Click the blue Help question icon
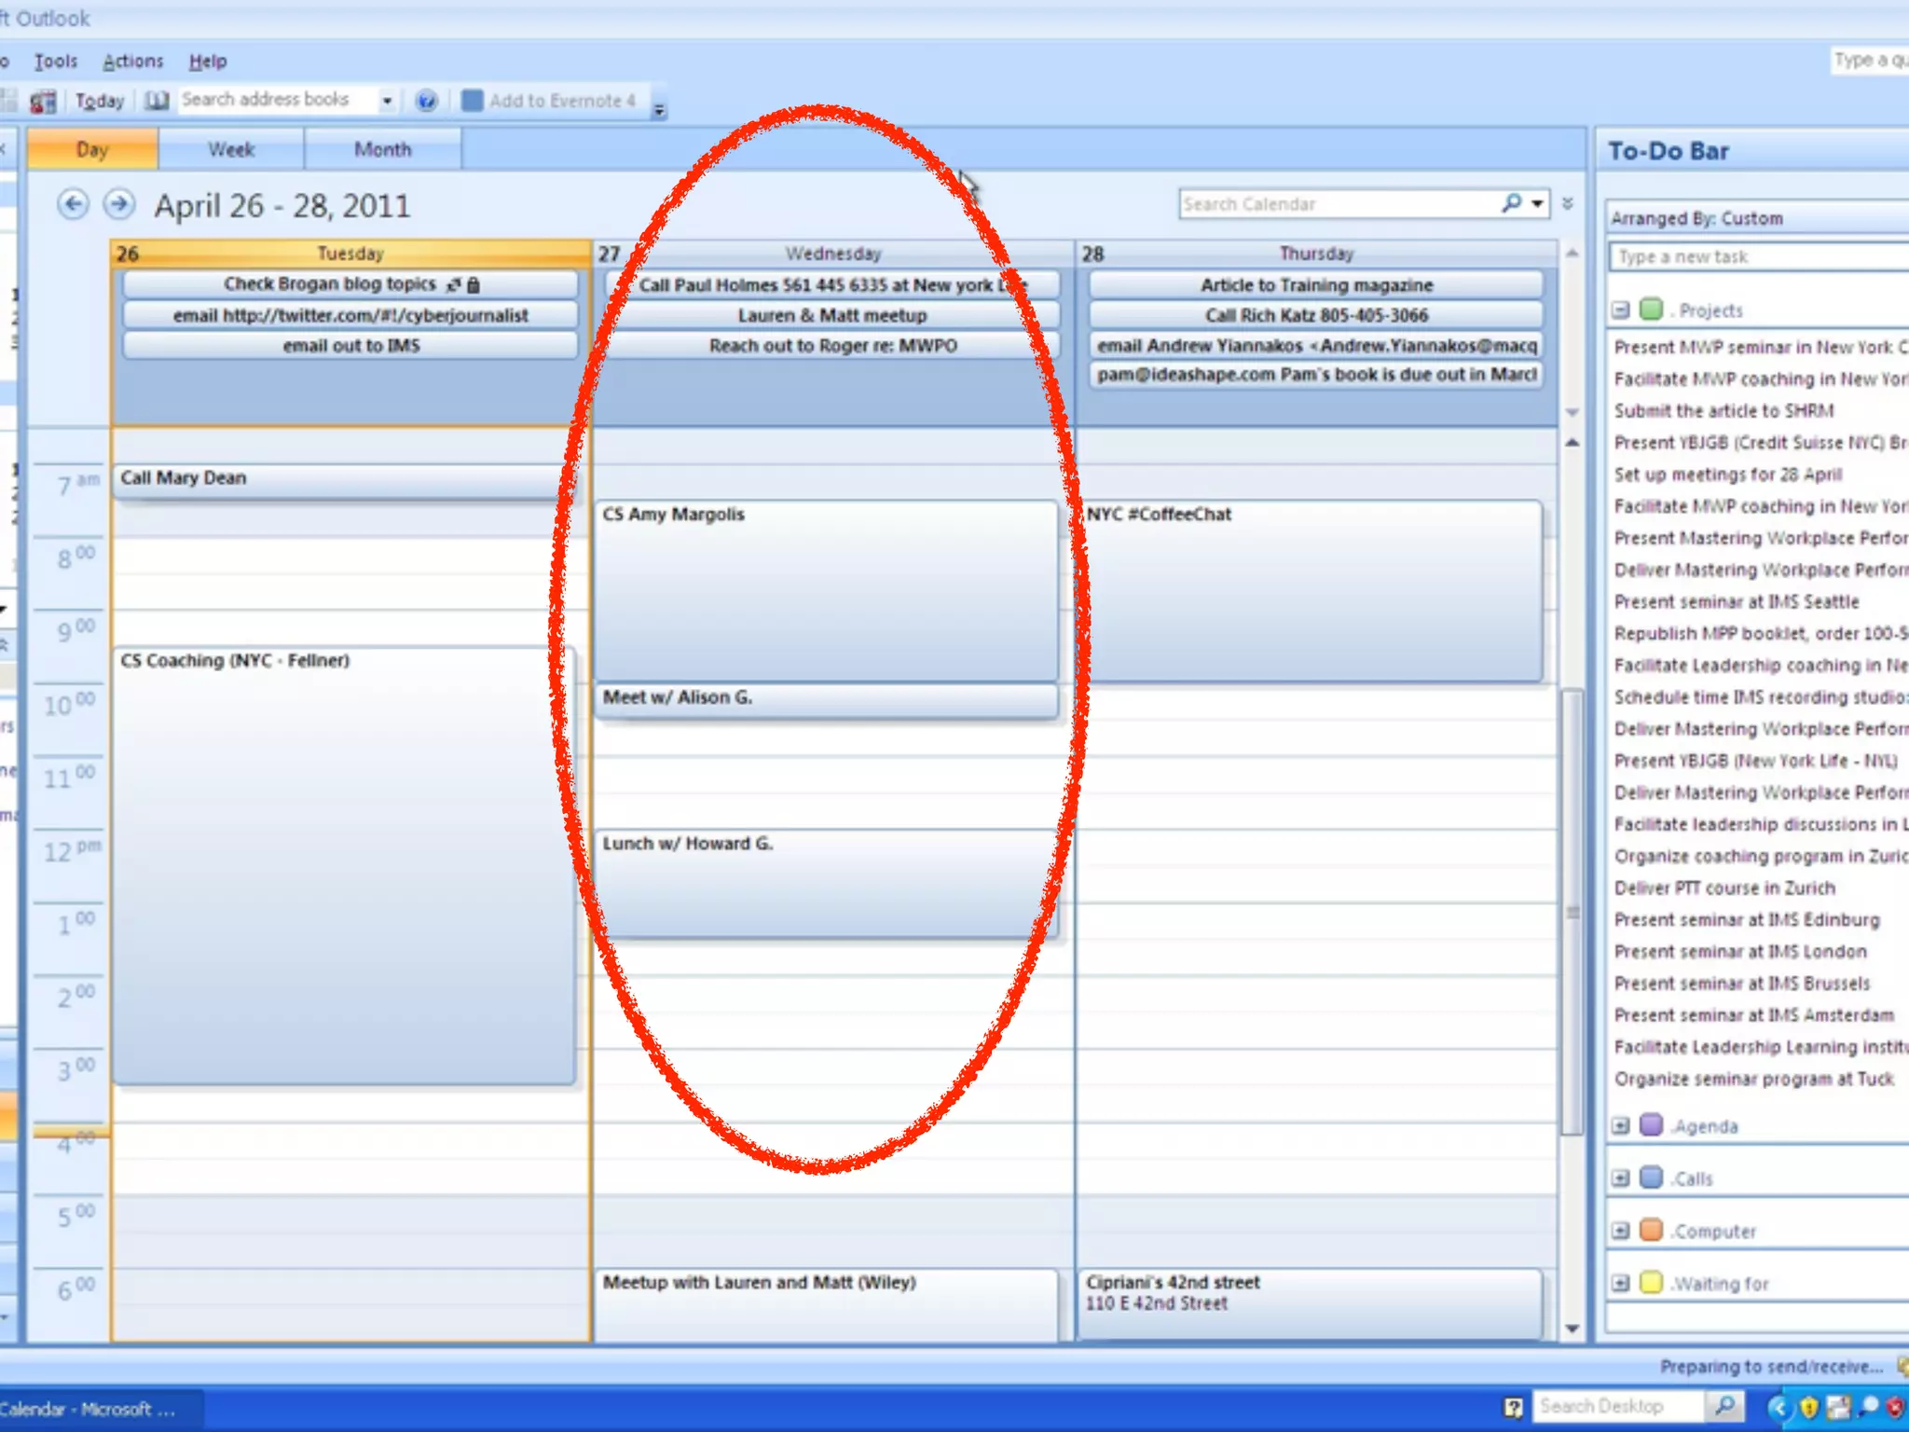This screenshot has width=1909, height=1432. pyautogui.click(x=426, y=101)
